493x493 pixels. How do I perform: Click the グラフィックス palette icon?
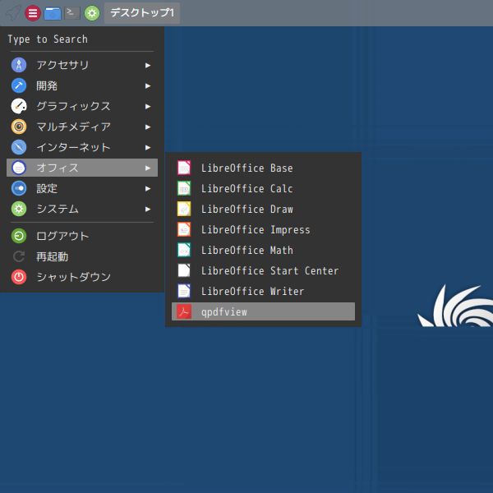pos(19,106)
